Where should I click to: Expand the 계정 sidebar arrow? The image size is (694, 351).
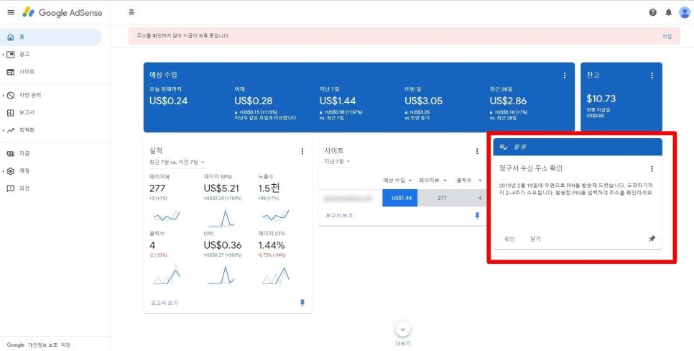pos(4,170)
